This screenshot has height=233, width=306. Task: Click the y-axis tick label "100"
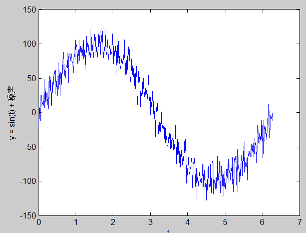(x=30, y=44)
